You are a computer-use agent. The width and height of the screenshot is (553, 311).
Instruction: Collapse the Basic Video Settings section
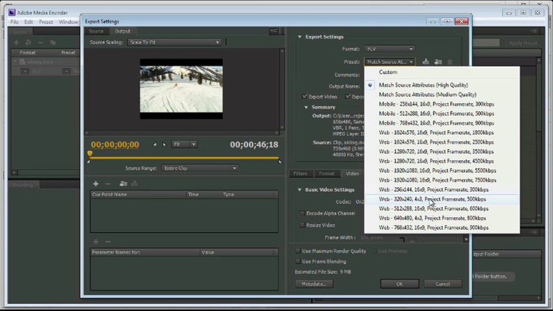(x=299, y=190)
